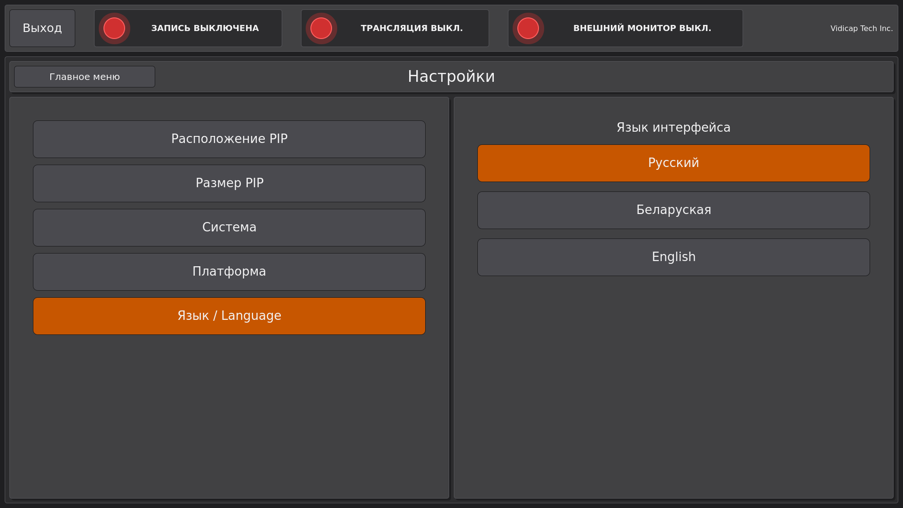The width and height of the screenshot is (903, 508).
Task: Select the Язык / Language section
Action: [x=229, y=316]
